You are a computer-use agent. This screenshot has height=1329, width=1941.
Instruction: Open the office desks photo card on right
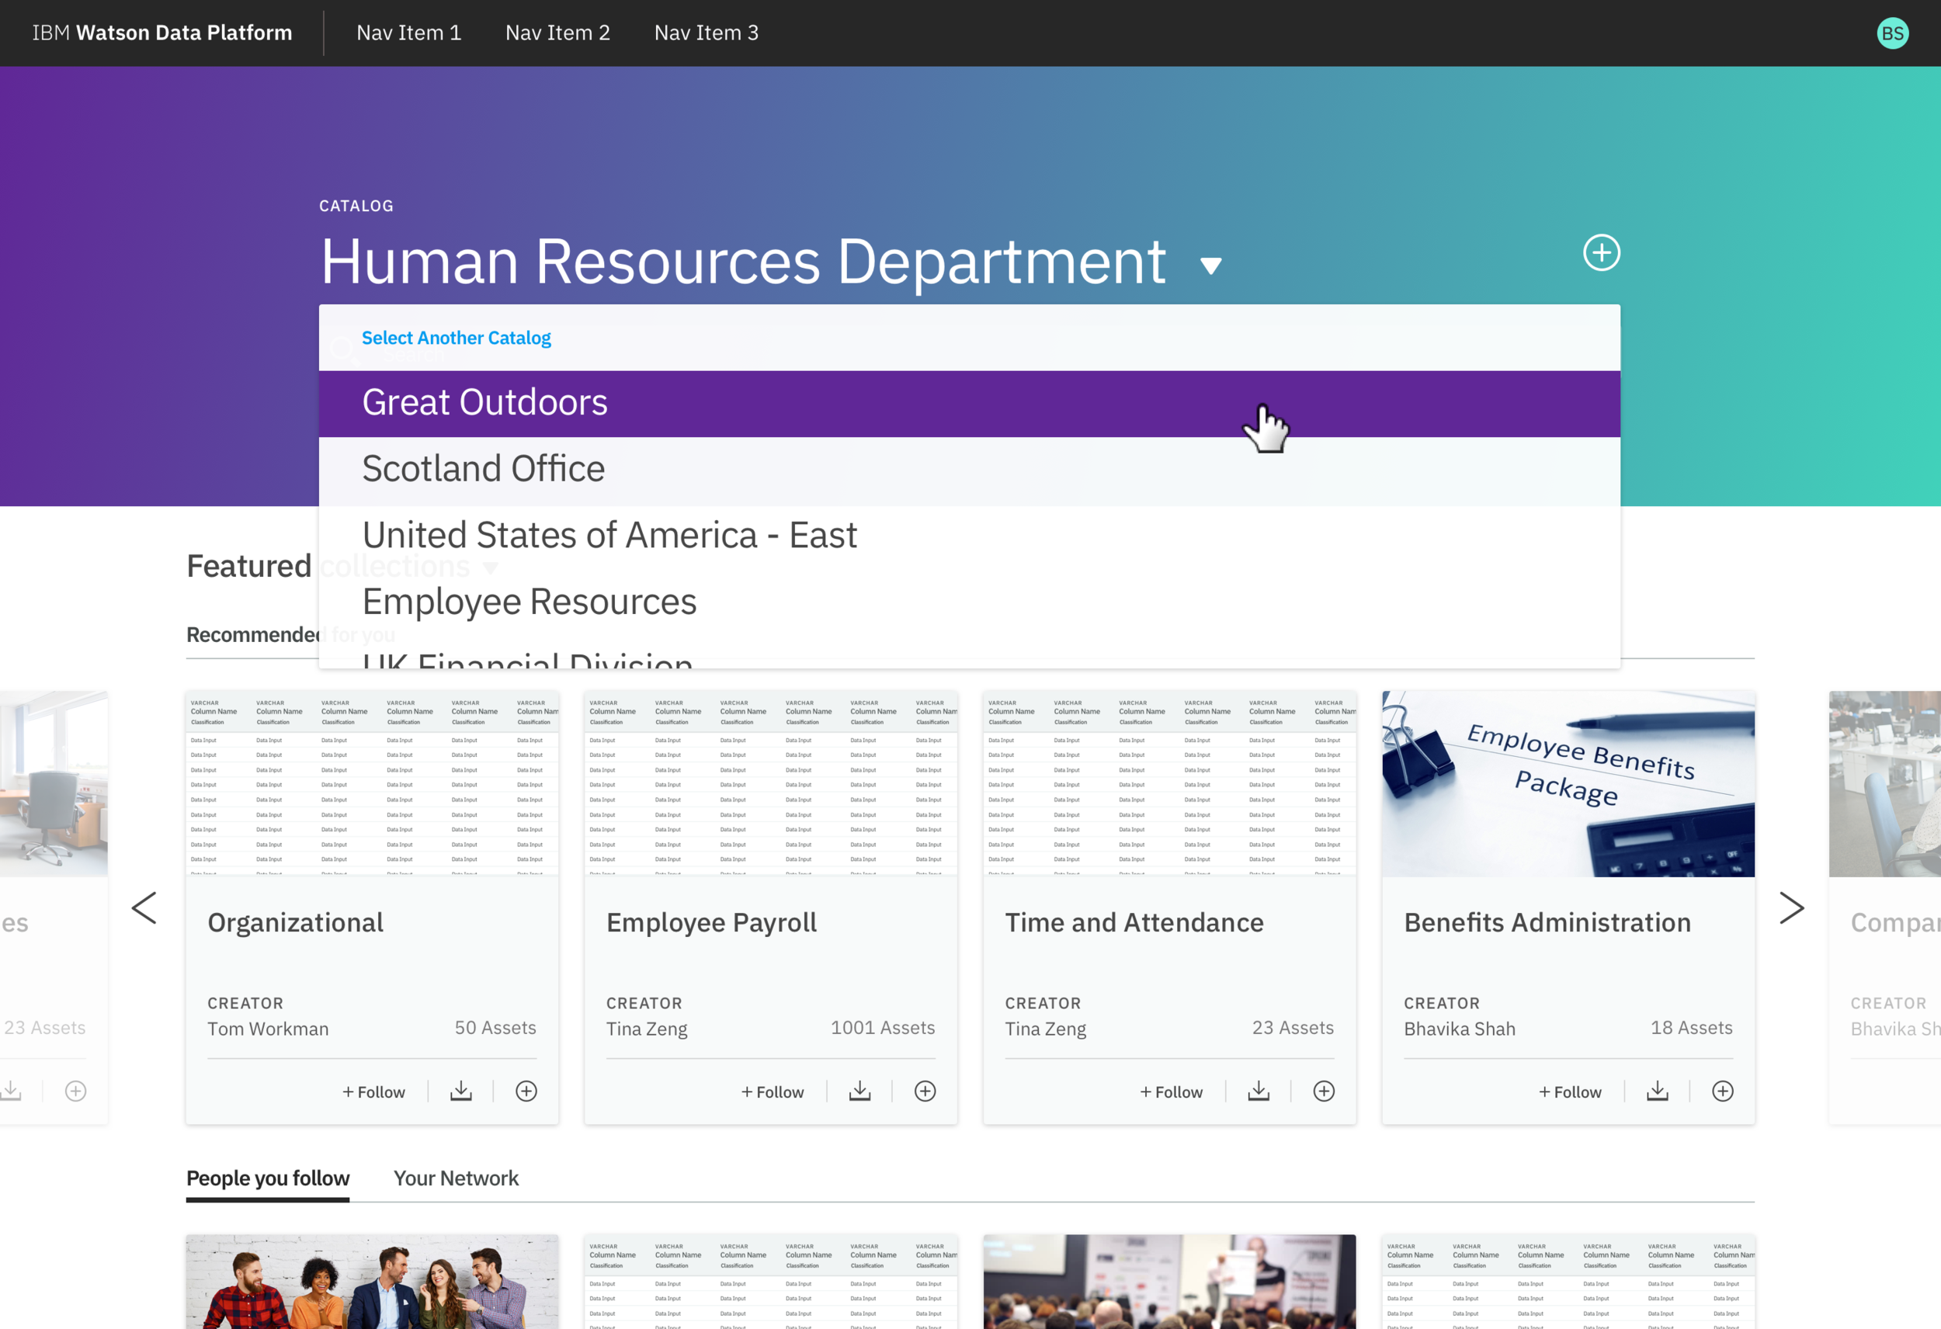[x=1884, y=783]
